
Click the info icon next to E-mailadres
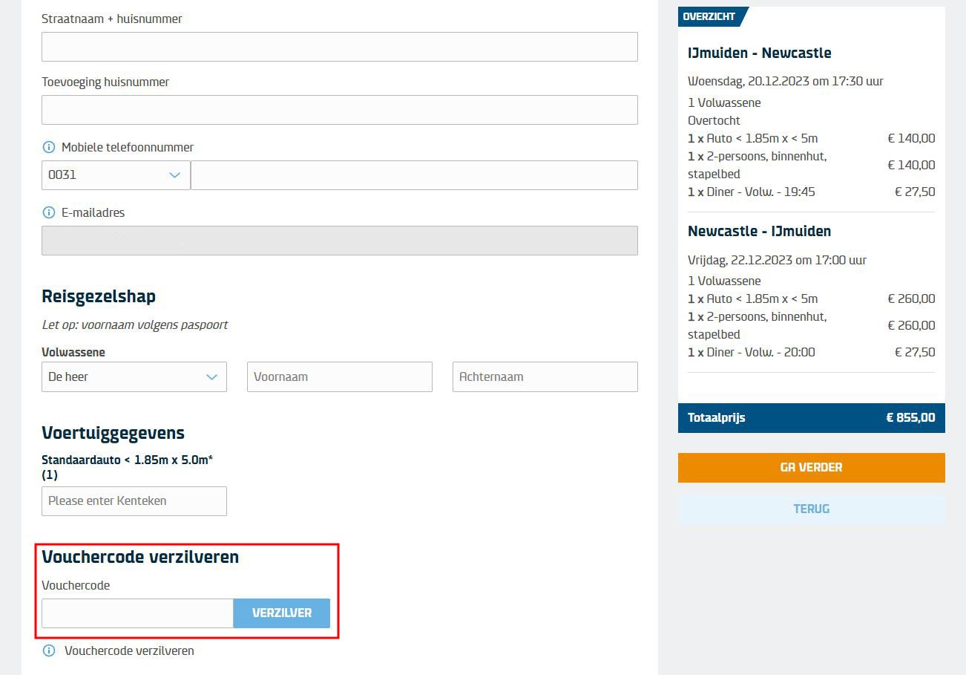pos(49,212)
